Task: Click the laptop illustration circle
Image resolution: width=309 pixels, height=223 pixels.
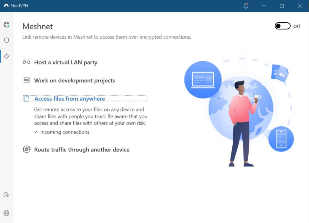Action: coord(203,80)
